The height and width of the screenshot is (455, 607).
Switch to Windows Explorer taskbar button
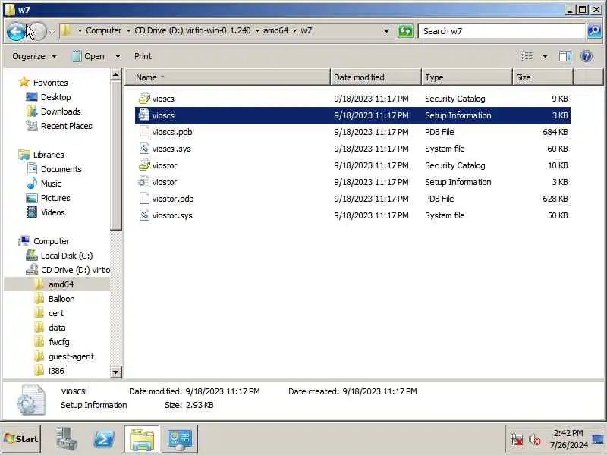coord(142,439)
